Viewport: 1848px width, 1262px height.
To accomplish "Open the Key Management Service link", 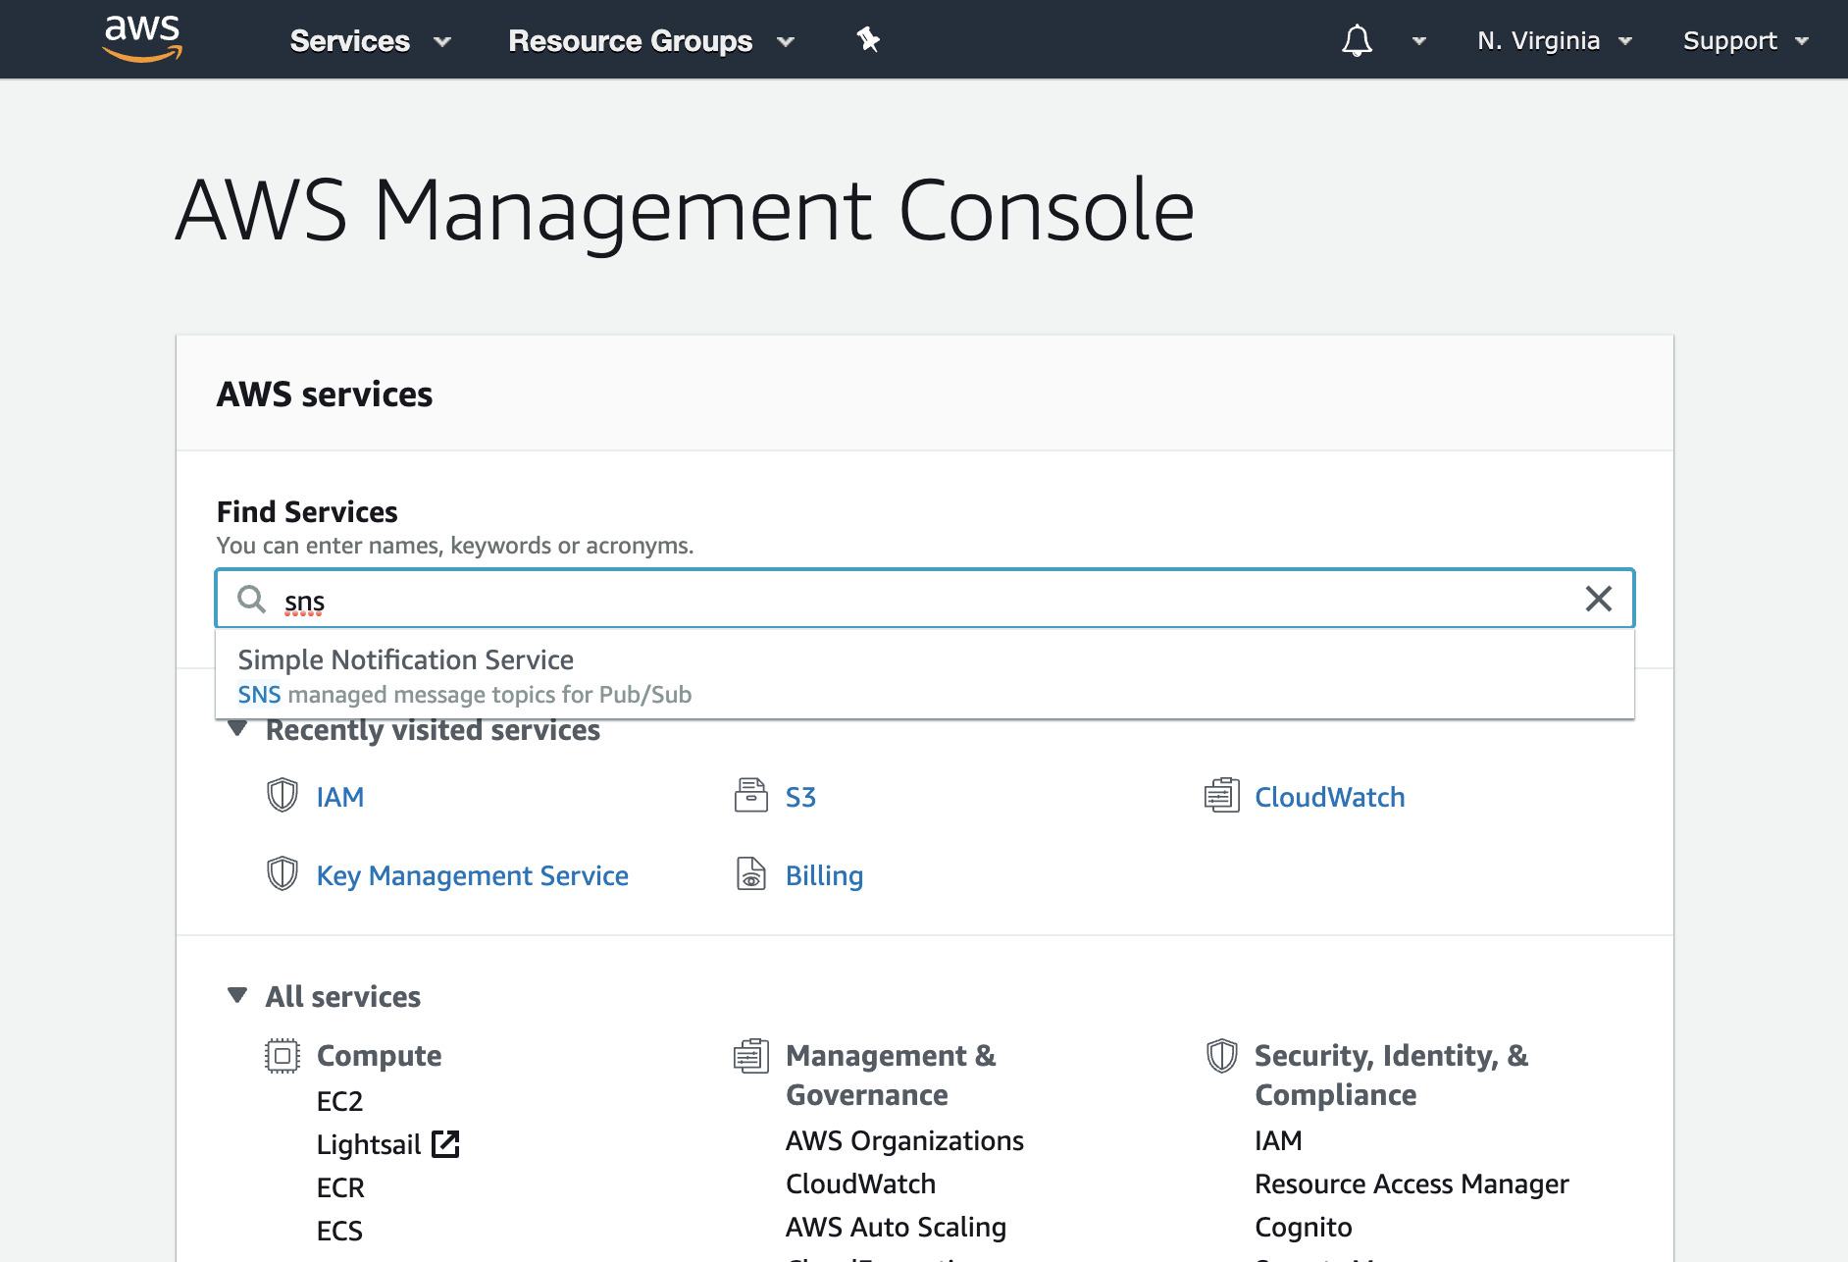I will [472, 875].
